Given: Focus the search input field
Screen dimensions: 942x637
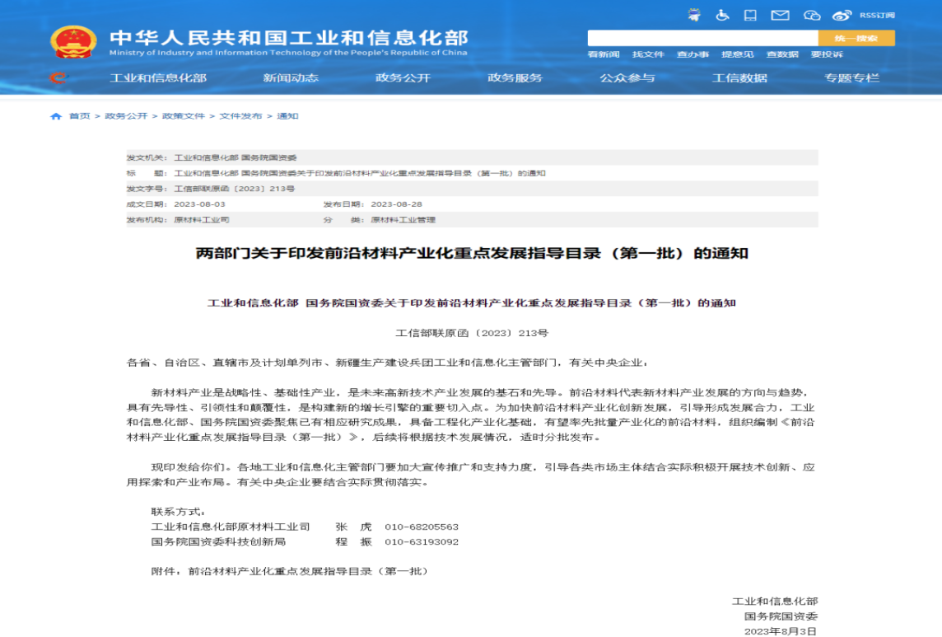Looking at the screenshot, I should (702, 38).
